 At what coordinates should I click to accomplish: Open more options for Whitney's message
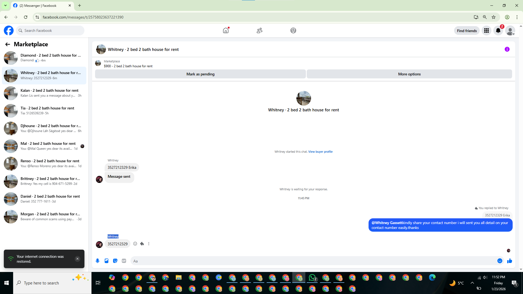click(149, 244)
